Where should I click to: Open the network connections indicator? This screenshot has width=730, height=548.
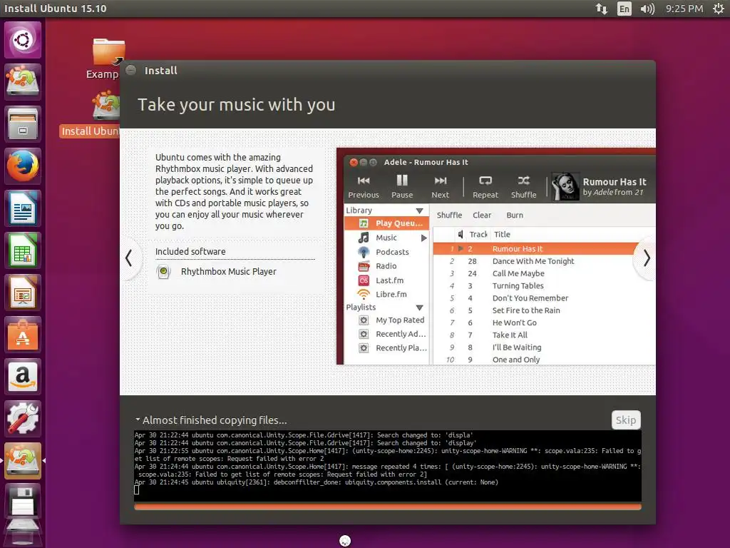coord(602,9)
